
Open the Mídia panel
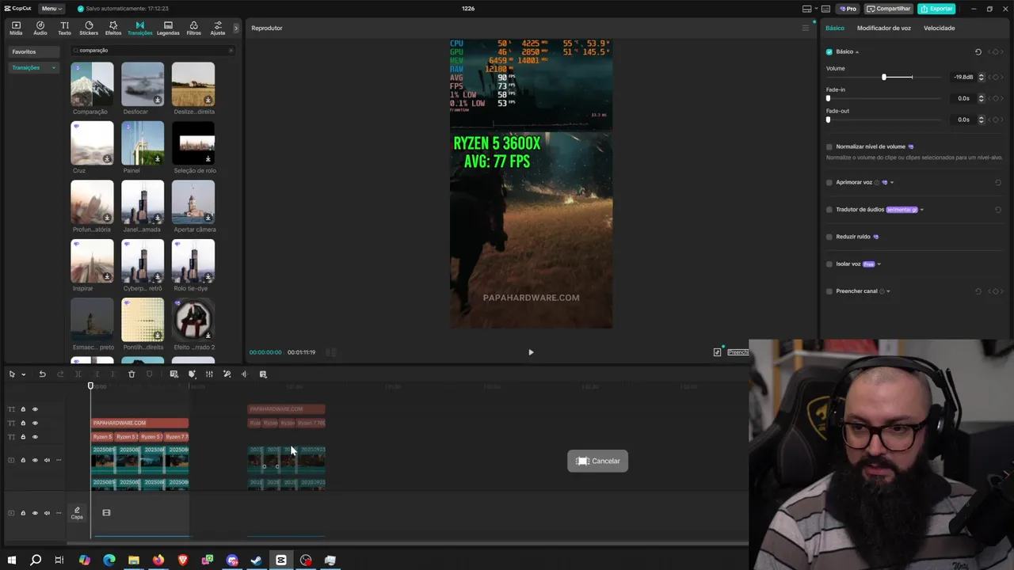click(16, 28)
